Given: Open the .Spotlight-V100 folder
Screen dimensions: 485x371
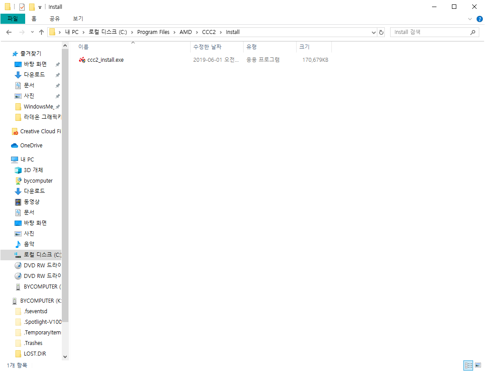Looking at the screenshot, I should [x=42, y=322].
